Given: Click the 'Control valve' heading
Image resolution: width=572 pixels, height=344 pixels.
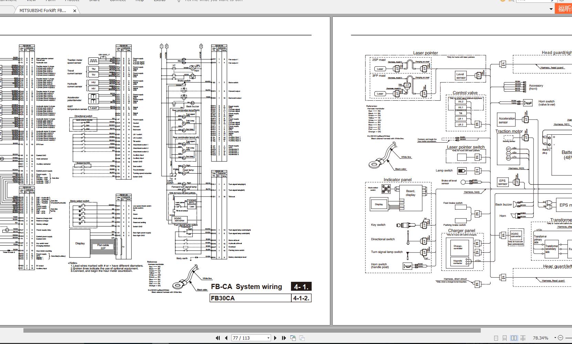Looking at the screenshot, I should tap(465, 93).
